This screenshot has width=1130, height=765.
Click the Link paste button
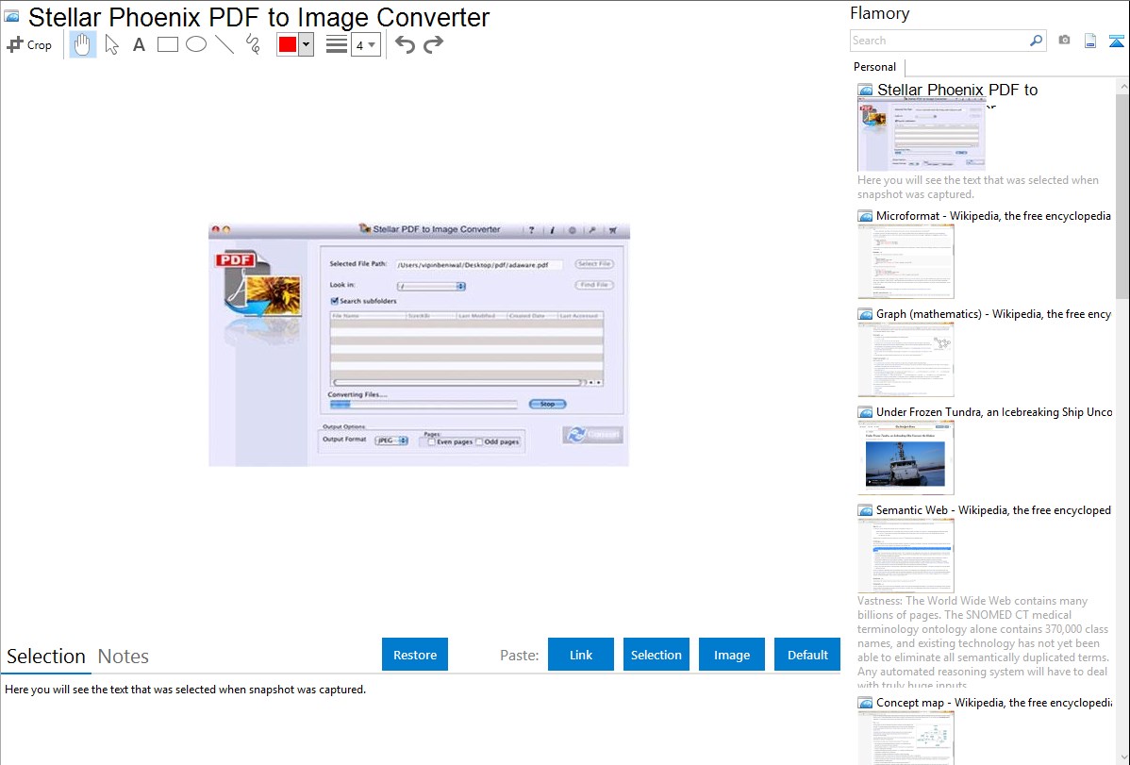[581, 655]
